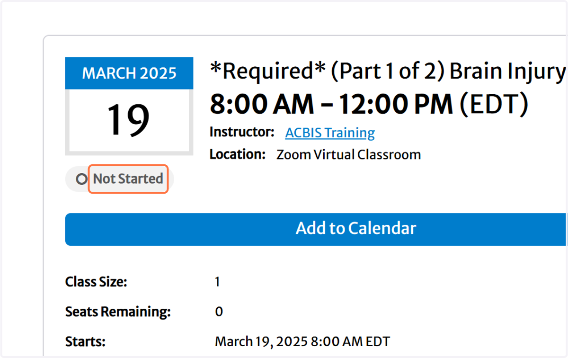
Task: Click the "Location:" label
Action: (238, 154)
